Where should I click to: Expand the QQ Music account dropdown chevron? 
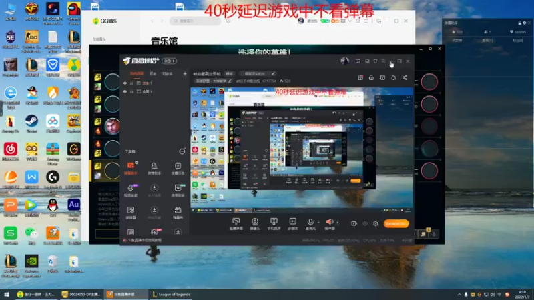(350, 21)
